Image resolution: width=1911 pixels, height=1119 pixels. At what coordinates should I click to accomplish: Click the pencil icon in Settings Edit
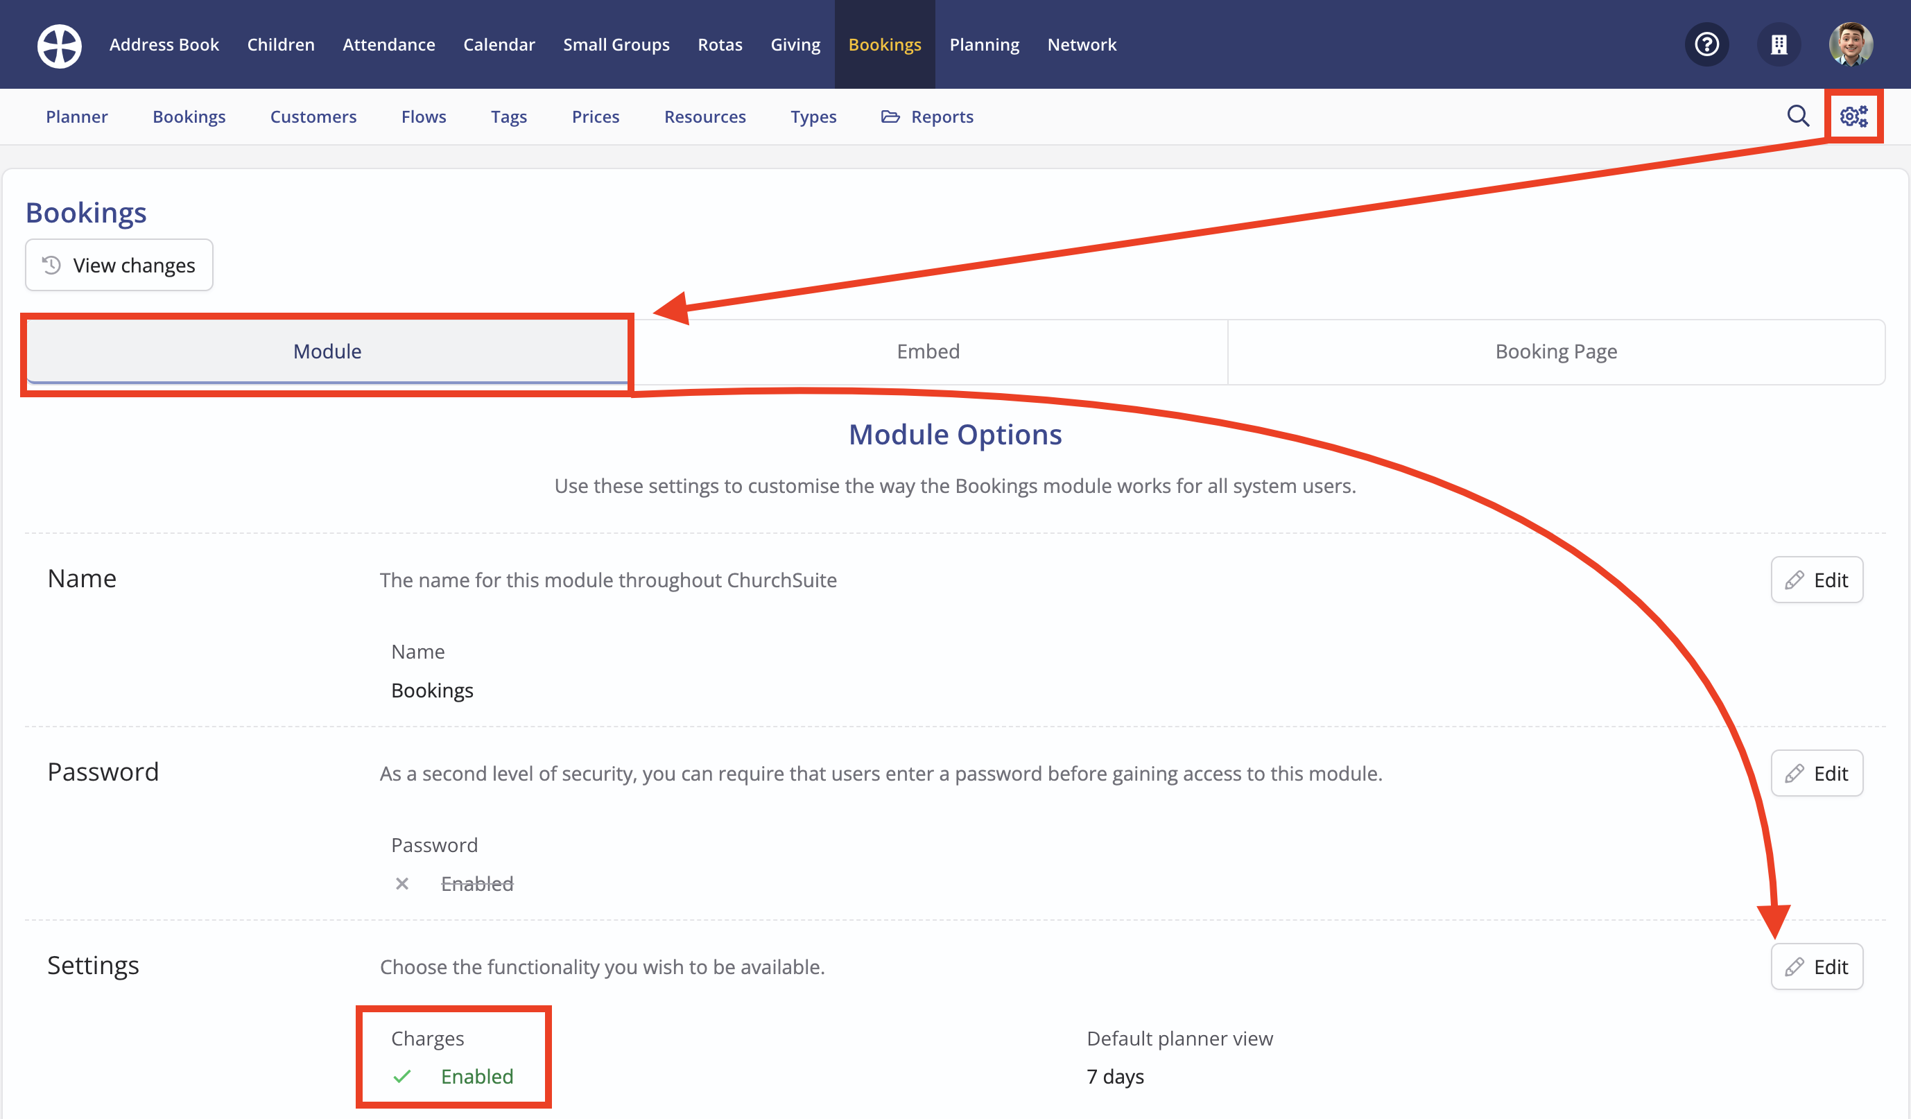point(1795,966)
